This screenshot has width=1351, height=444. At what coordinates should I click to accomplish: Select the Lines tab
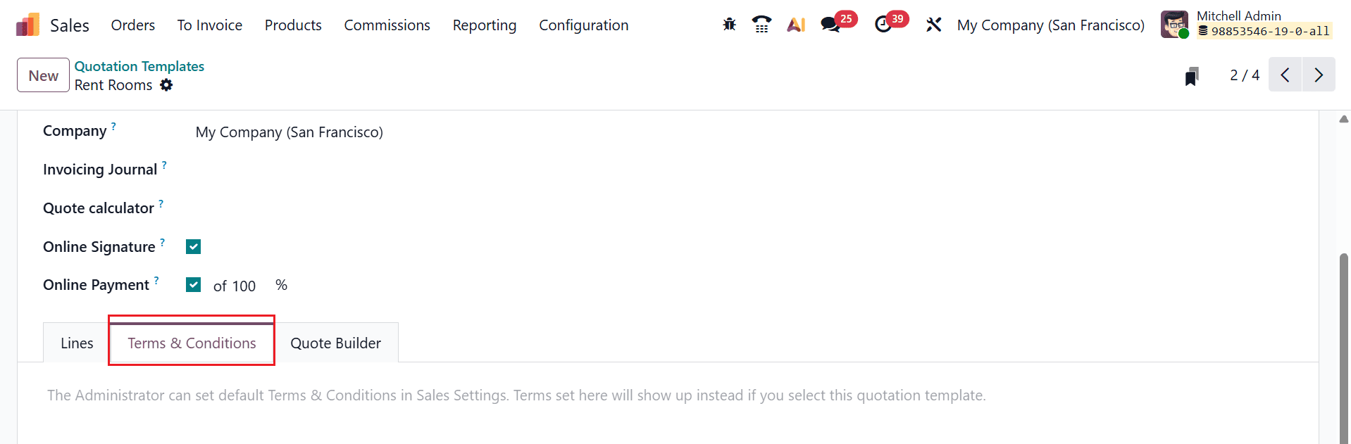pos(77,343)
